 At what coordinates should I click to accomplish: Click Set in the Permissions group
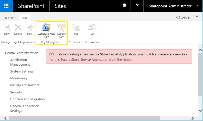coord(92,29)
